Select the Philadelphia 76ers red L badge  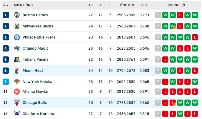click(195, 37)
